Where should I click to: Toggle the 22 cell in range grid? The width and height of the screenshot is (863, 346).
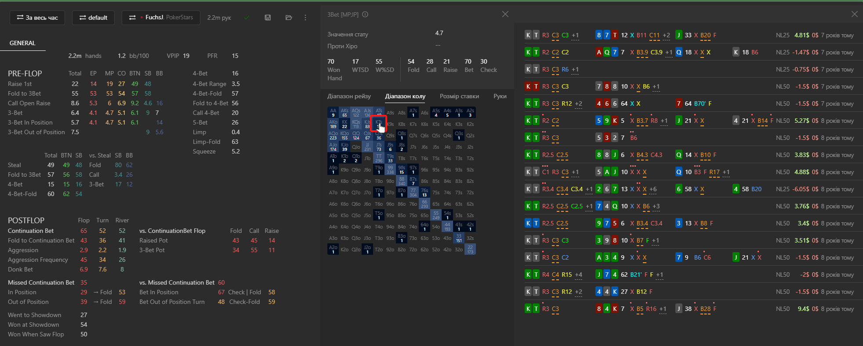[470, 250]
